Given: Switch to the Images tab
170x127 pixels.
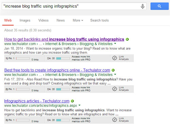Looking at the screenshot, I should tap(25, 20).
